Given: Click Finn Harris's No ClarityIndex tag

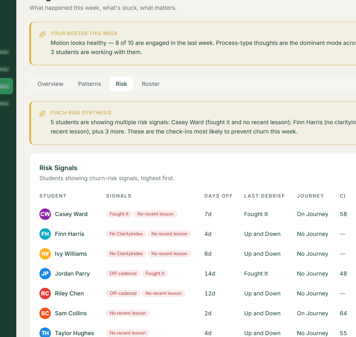Looking at the screenshot, I should [126, 234].
